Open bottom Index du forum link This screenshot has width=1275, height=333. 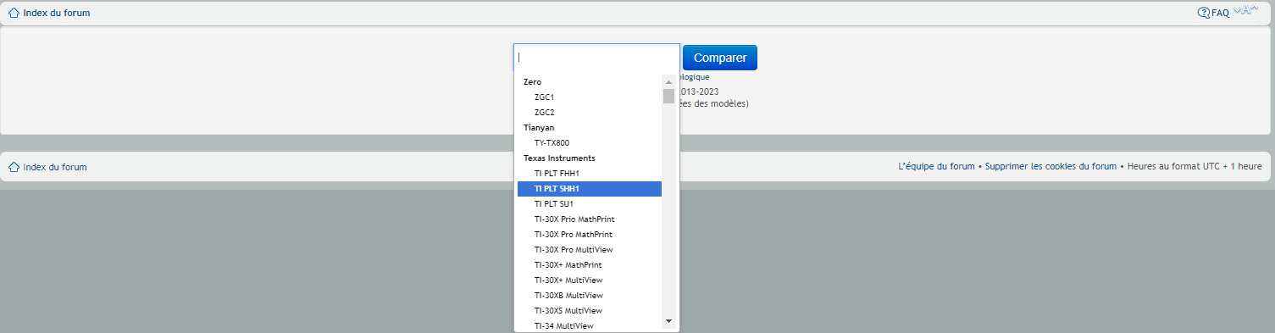(55, 167)
